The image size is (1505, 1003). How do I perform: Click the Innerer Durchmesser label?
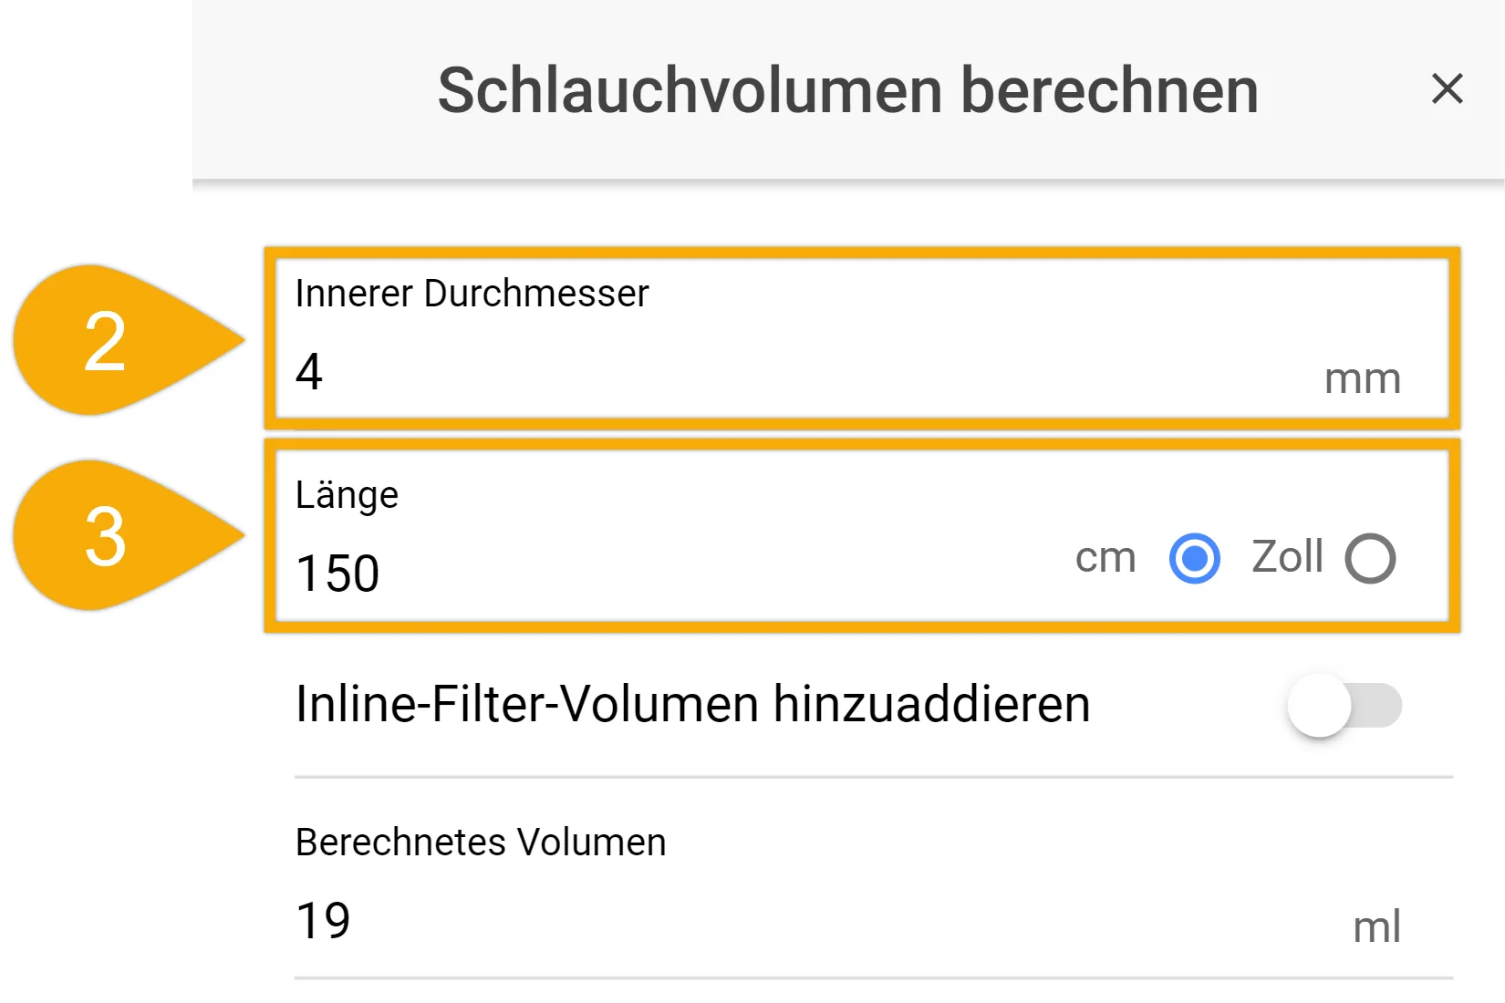[x=472, y=294]
